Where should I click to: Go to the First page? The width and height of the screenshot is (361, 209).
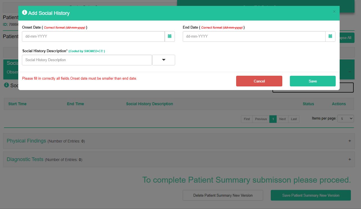pyautogui.click(x=247, y=119)
